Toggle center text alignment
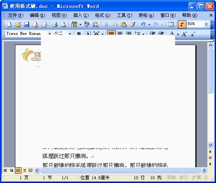The height and width of the screenshot is (183, 216). coord(120,33)
